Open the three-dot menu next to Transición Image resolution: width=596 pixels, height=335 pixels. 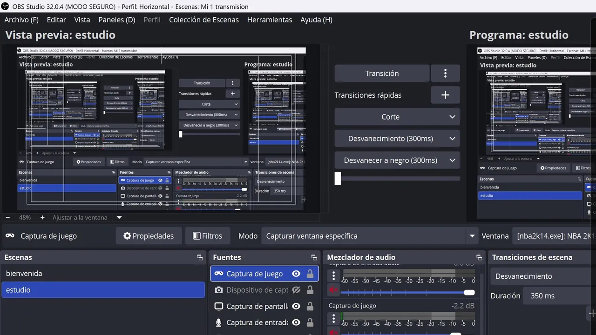[x=445, y=73]
